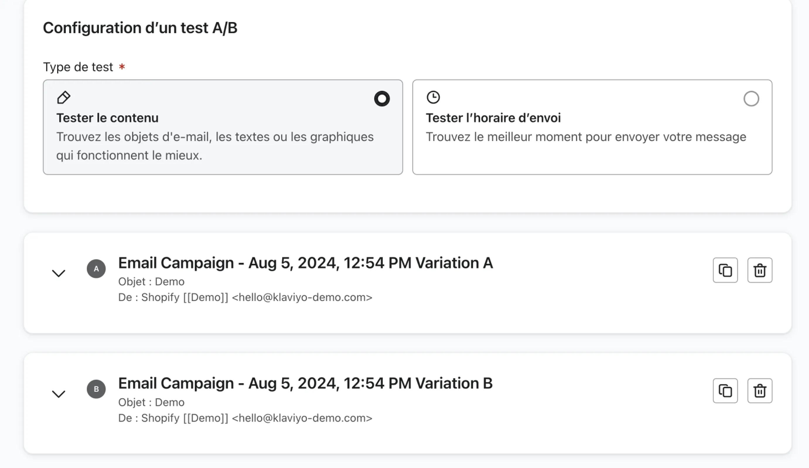Select the "Tester le contenu" radio button
Image resolution: width=809 pixels, height=468 pixels.
pyautogui.click(x=382, y=99)
